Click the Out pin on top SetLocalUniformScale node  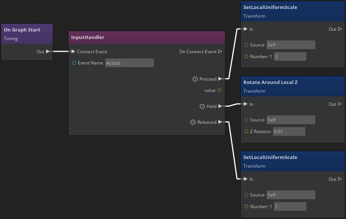pos(340,29)
